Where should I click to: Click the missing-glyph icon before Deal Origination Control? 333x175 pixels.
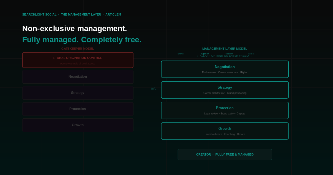(54, 58)
